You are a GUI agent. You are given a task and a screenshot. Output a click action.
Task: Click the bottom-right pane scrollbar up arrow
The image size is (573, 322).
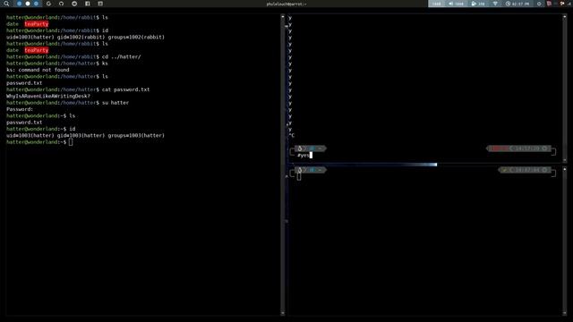click(565, 169)
